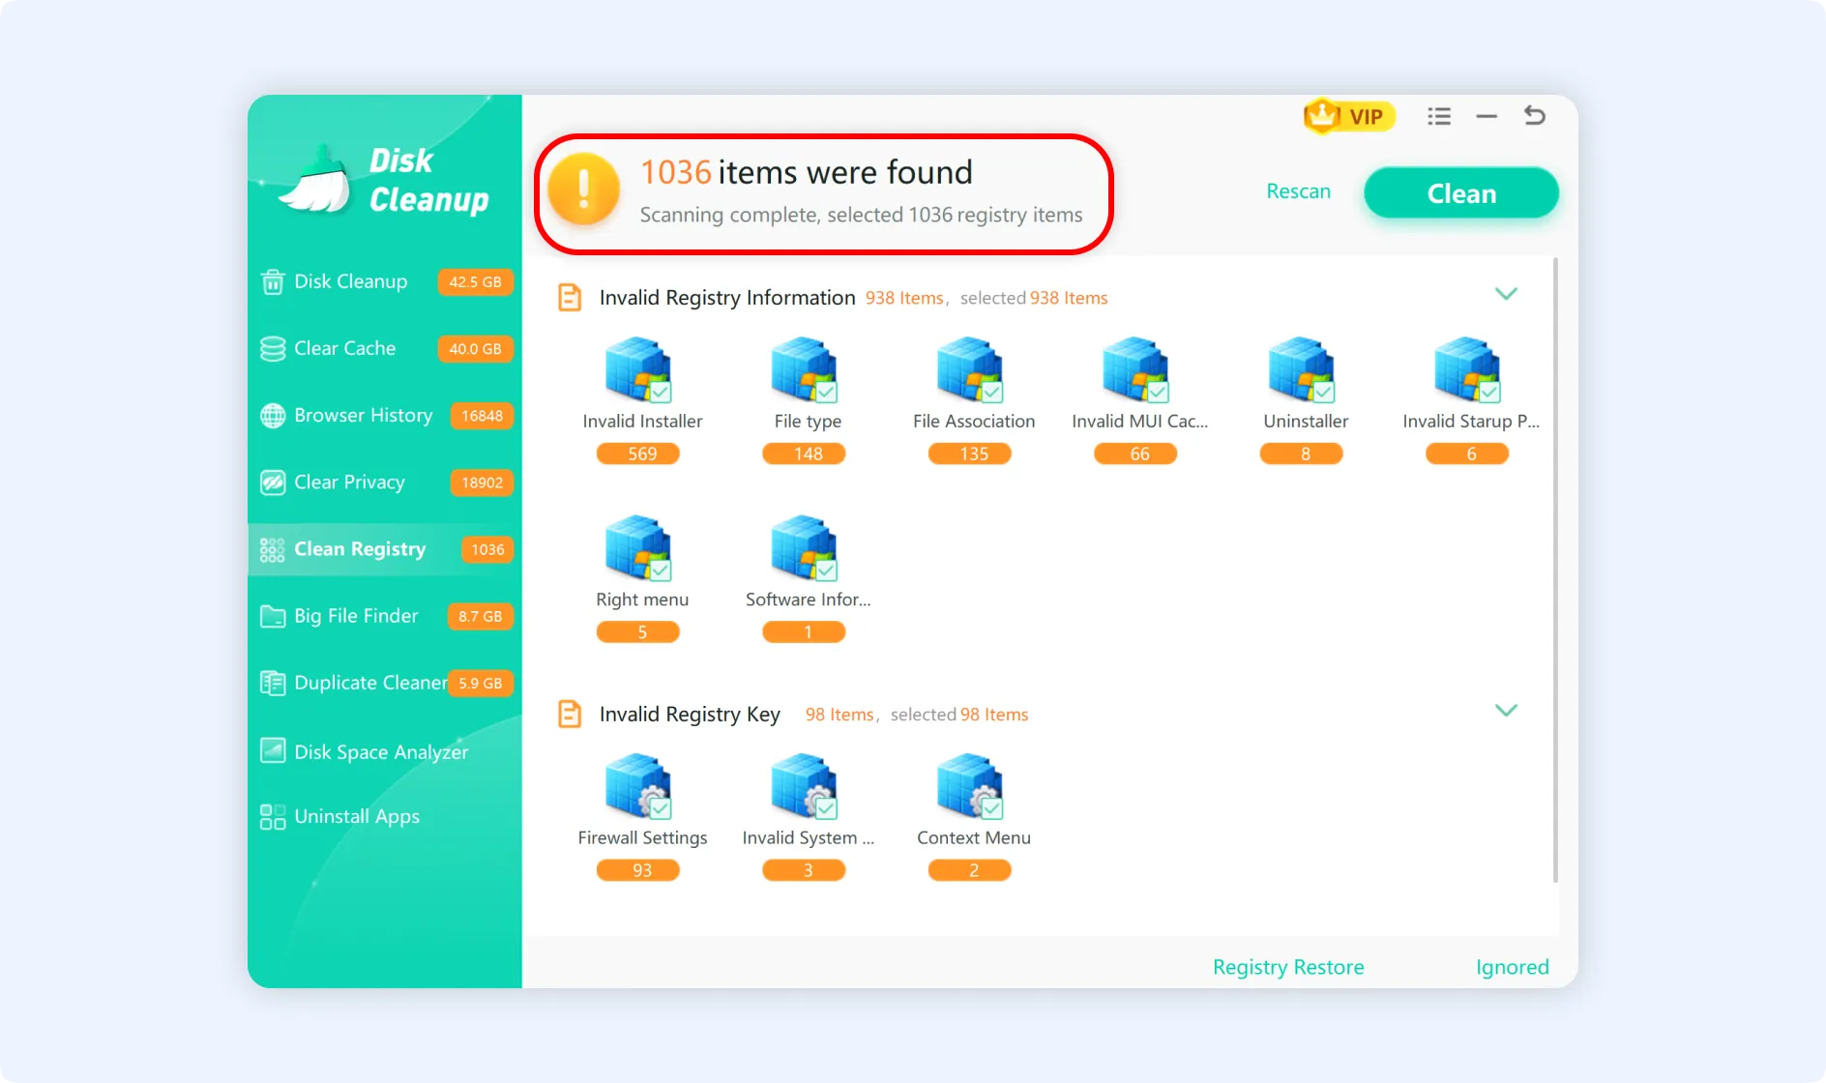Select the Clear Cache tool
This screenshot has height=1083, width=1826.
[x=344, y=348]
